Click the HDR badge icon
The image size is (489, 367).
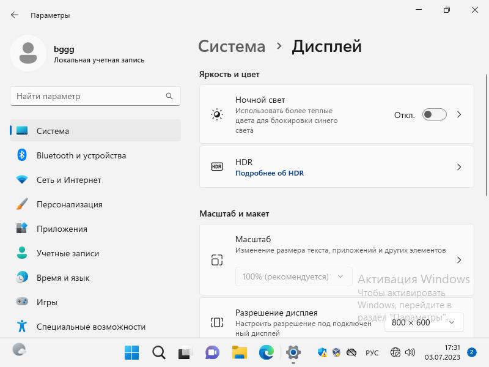(217, 166)
